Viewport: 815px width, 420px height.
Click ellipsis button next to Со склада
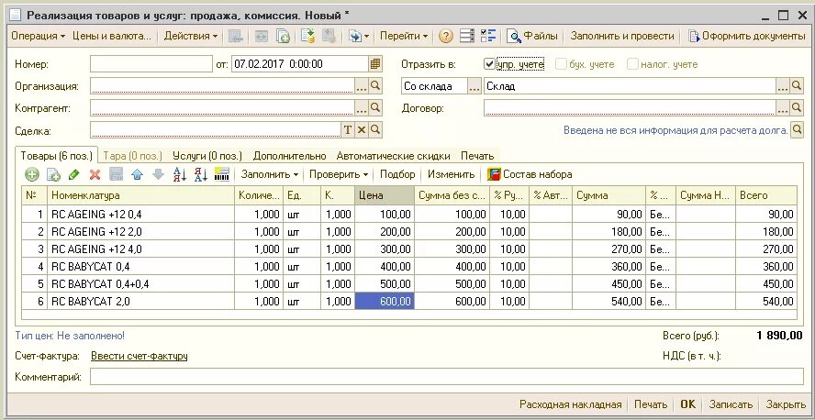474,86
